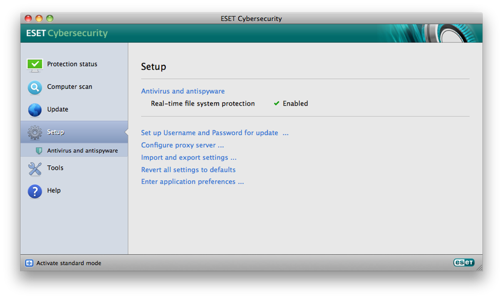Click Activate standard mode text

click(69, 263)
